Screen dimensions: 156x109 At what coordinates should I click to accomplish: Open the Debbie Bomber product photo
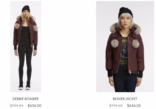pos(26,46)
